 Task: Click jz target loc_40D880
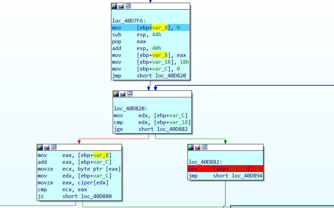coord(96,196)
